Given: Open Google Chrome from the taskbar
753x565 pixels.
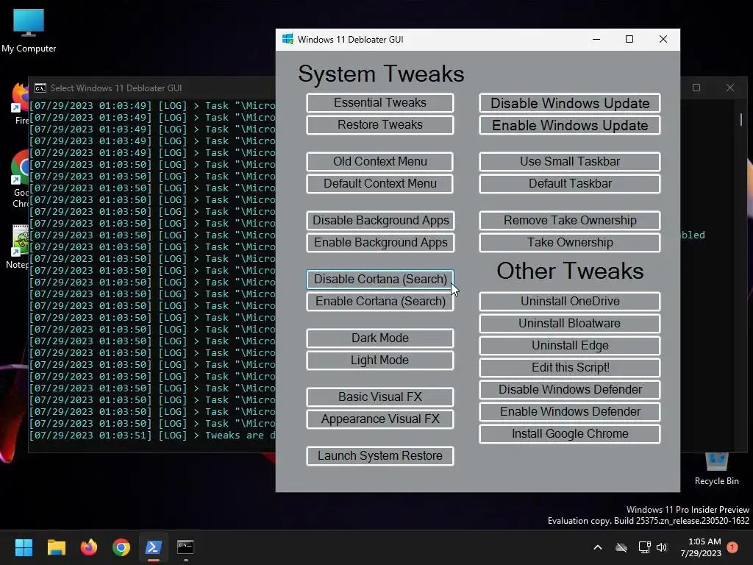Looking at the screenshot, I should (x=121, y=547).
